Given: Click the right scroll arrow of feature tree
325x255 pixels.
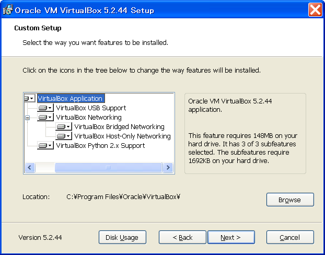Looking at the screenshot, I should pyautogui.click(x=168, y=168).
